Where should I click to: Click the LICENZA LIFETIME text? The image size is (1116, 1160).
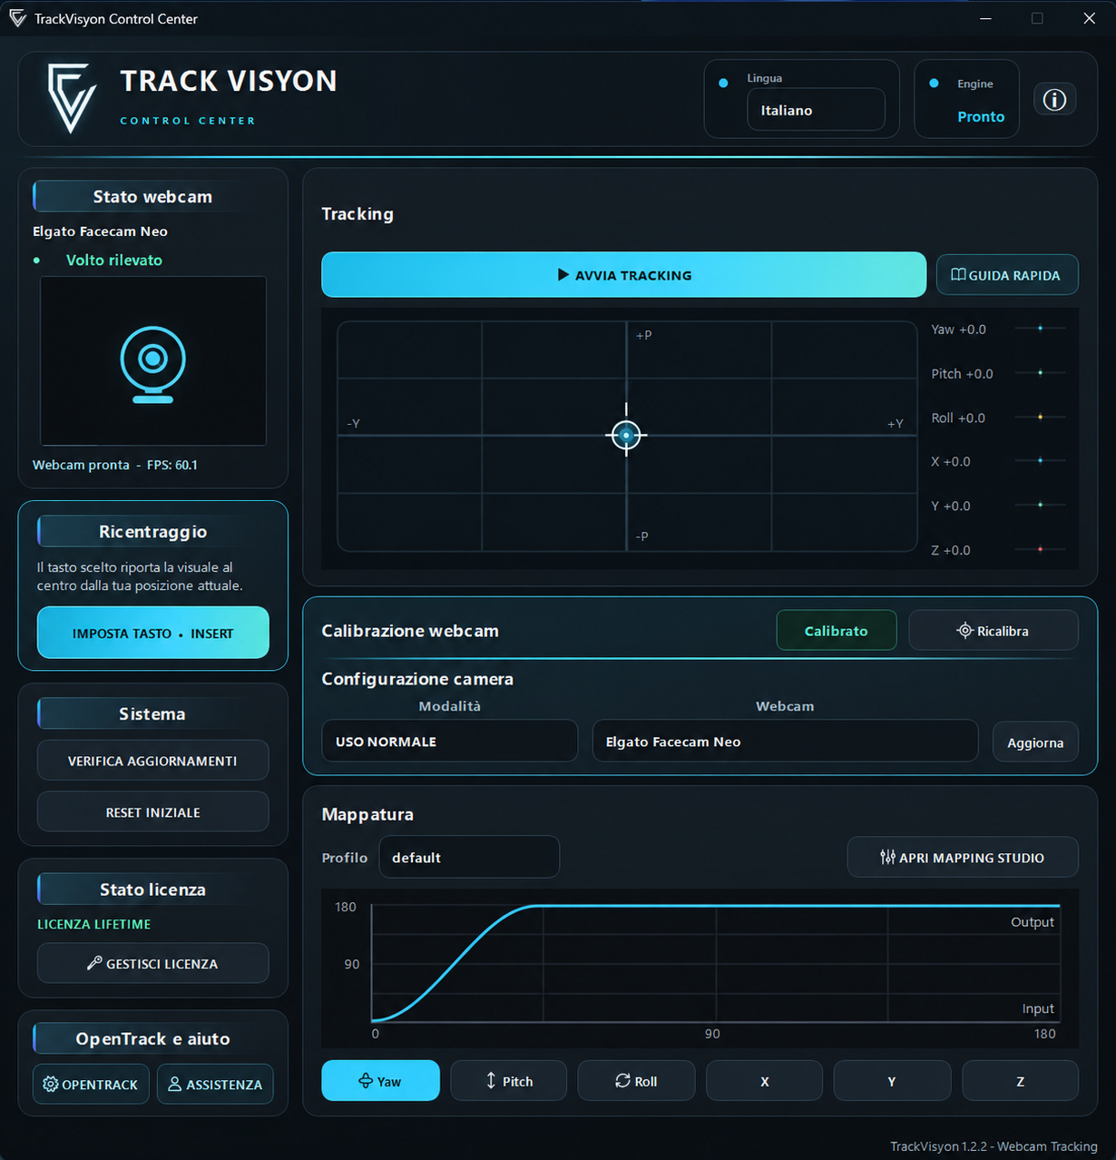[x=94, y=924]
